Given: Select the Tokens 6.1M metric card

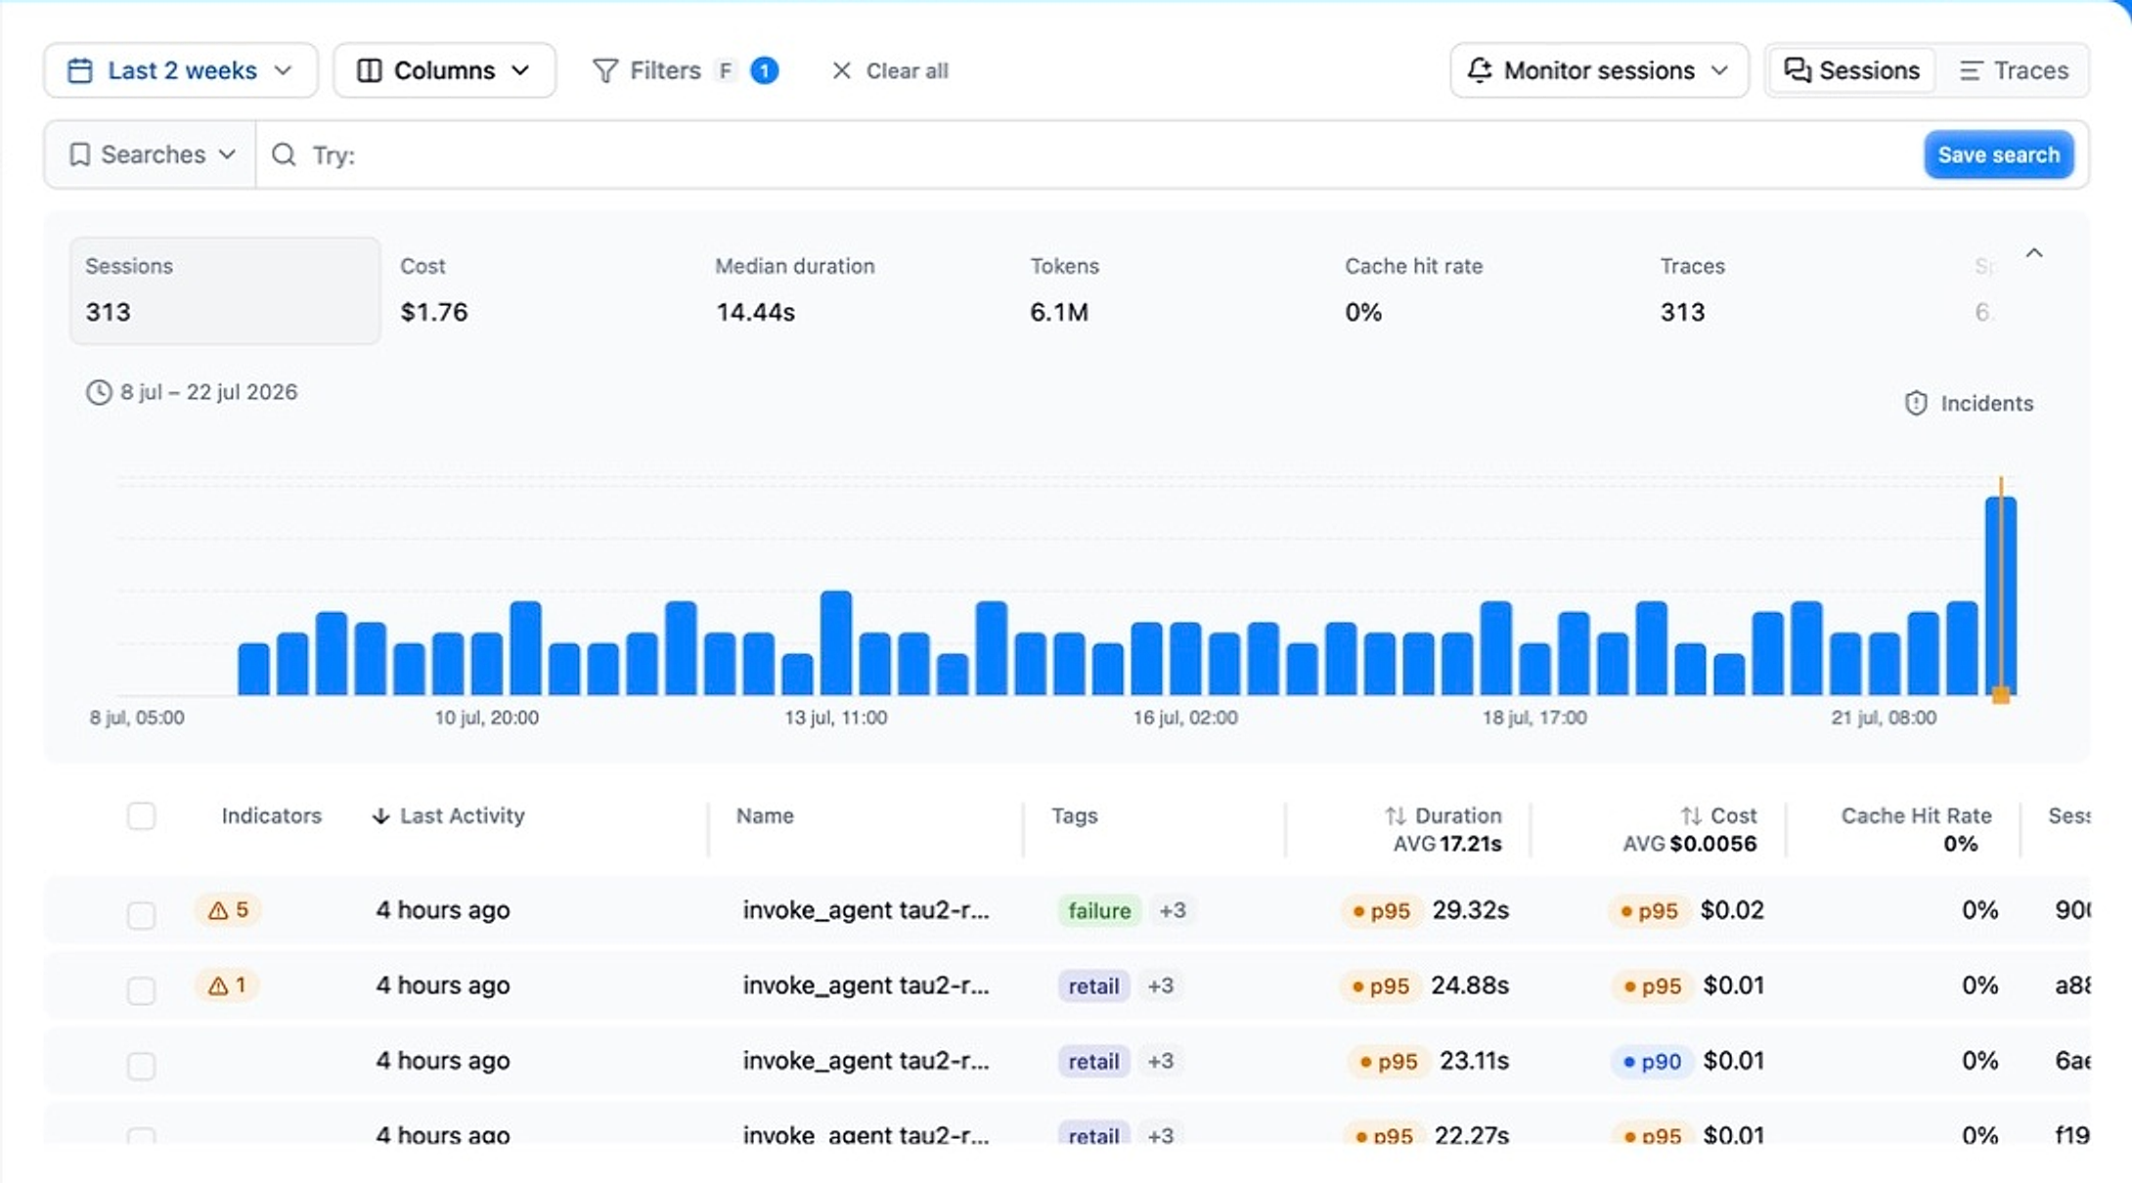Looking at the screenshot, I should coord(1170,290).
